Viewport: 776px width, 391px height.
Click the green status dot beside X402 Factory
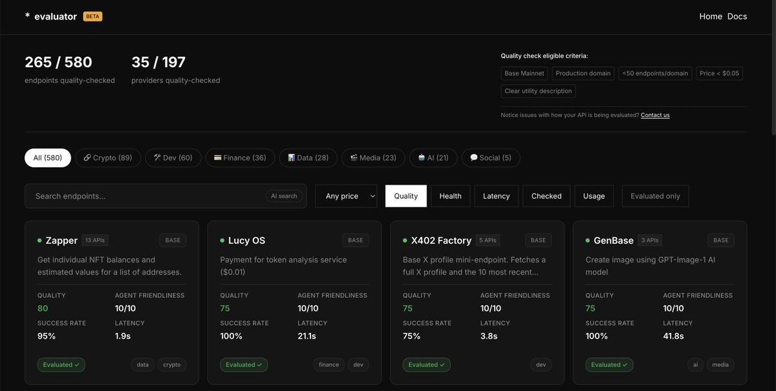click(x=405, y=240)
